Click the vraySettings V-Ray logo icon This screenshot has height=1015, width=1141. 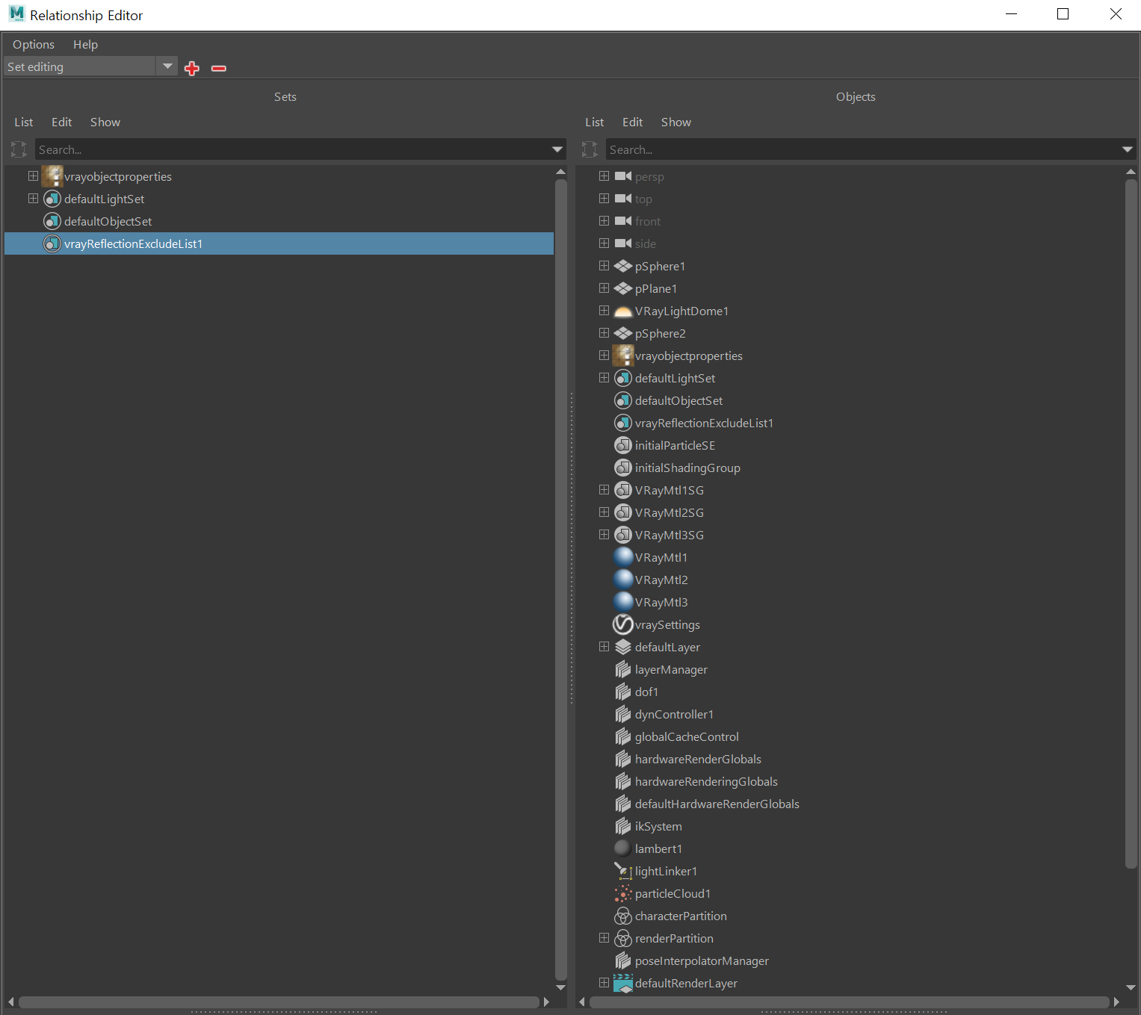click(x=623, y=624)
